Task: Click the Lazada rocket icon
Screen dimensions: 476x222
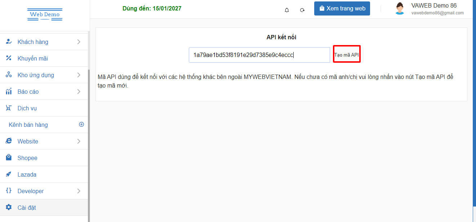Action: click(9, 174)
